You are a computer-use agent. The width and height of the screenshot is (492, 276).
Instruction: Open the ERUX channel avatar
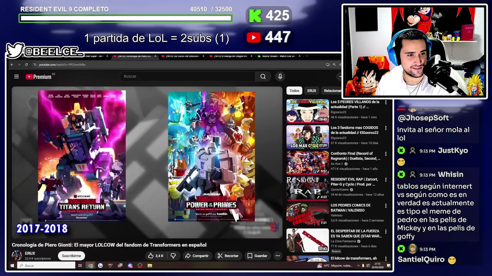17,256
